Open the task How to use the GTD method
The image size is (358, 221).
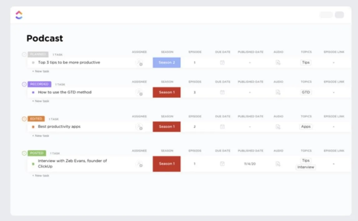[65, 92]
